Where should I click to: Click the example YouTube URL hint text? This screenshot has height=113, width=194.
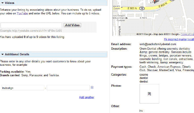(31, 30)
